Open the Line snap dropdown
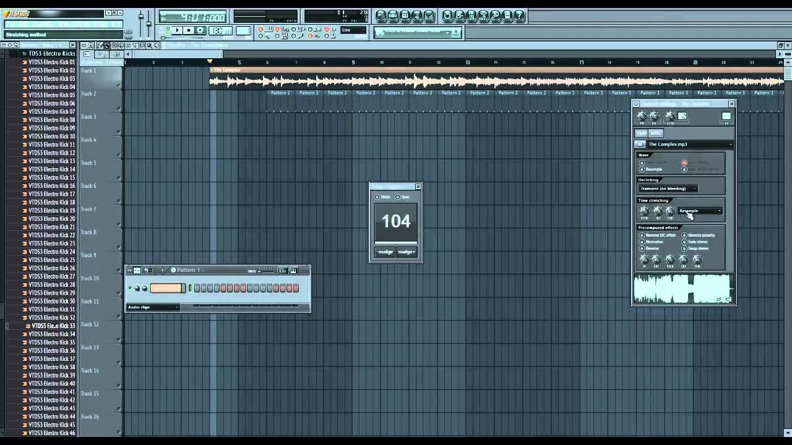The height and width of the screenshot is (445, 792). click(353, 30)
